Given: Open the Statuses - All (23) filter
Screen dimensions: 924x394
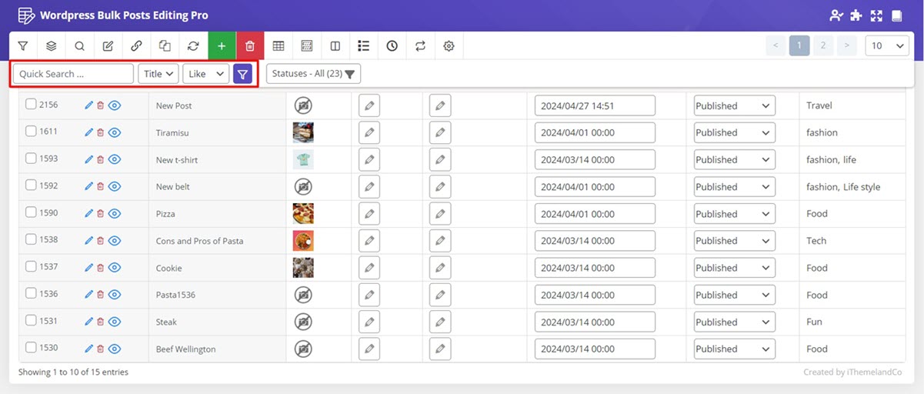Looking at the screenshot, I should 313,74.
